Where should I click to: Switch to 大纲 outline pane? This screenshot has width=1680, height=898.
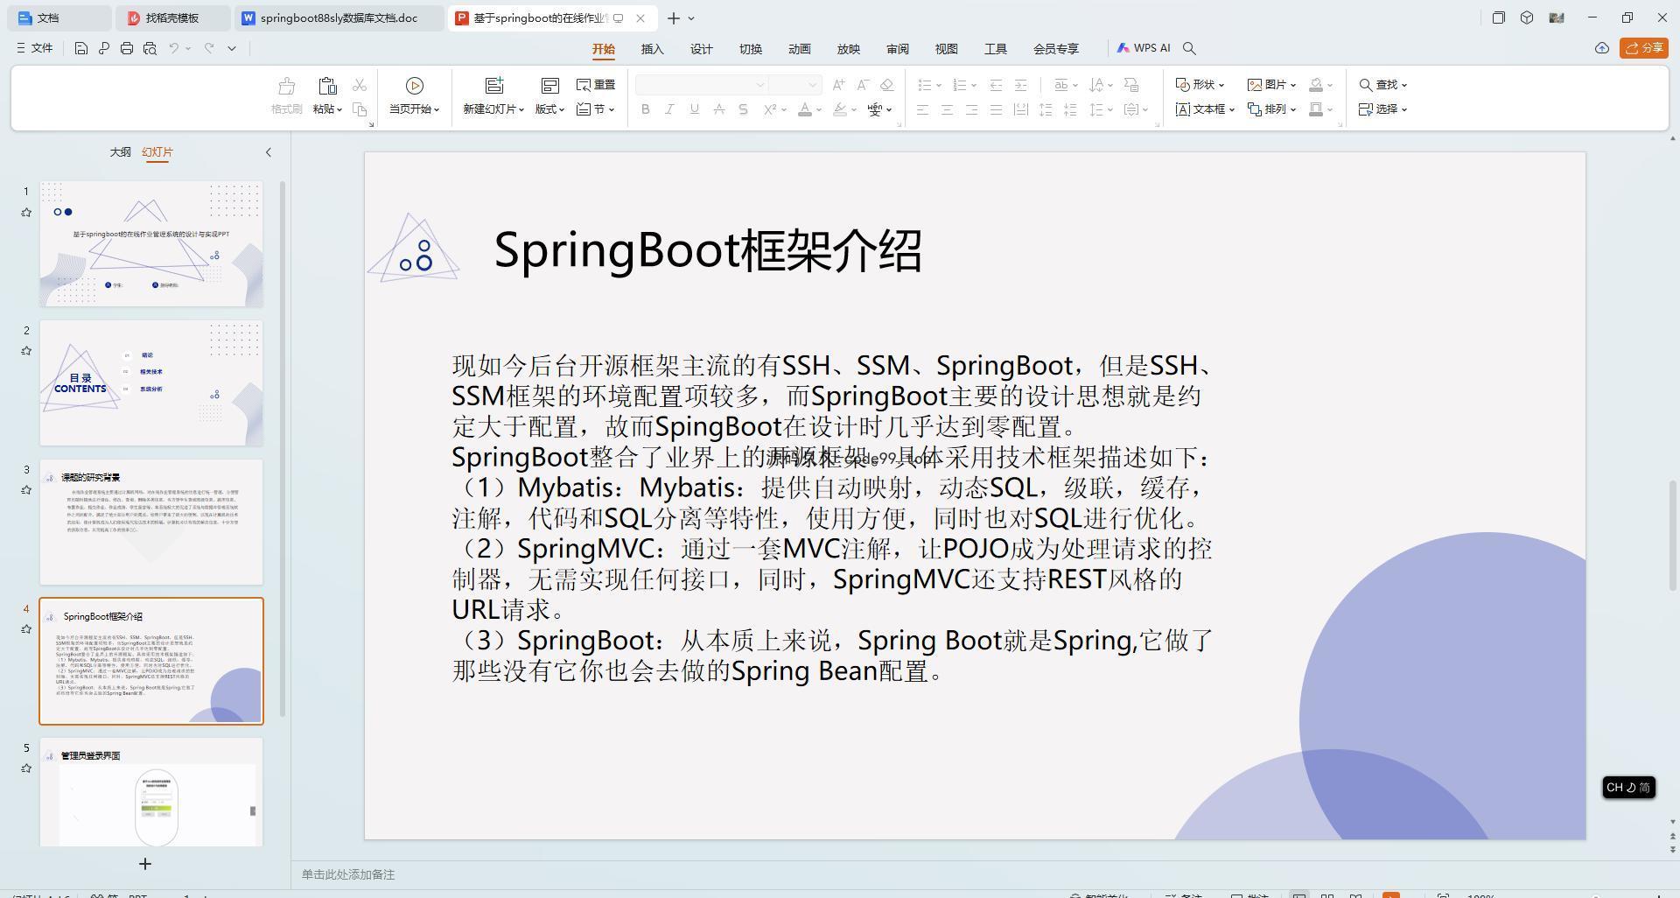[120, 152]
